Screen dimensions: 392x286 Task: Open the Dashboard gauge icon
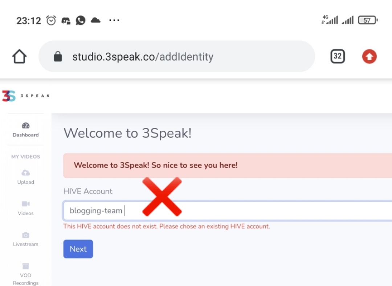pos(25,126)
